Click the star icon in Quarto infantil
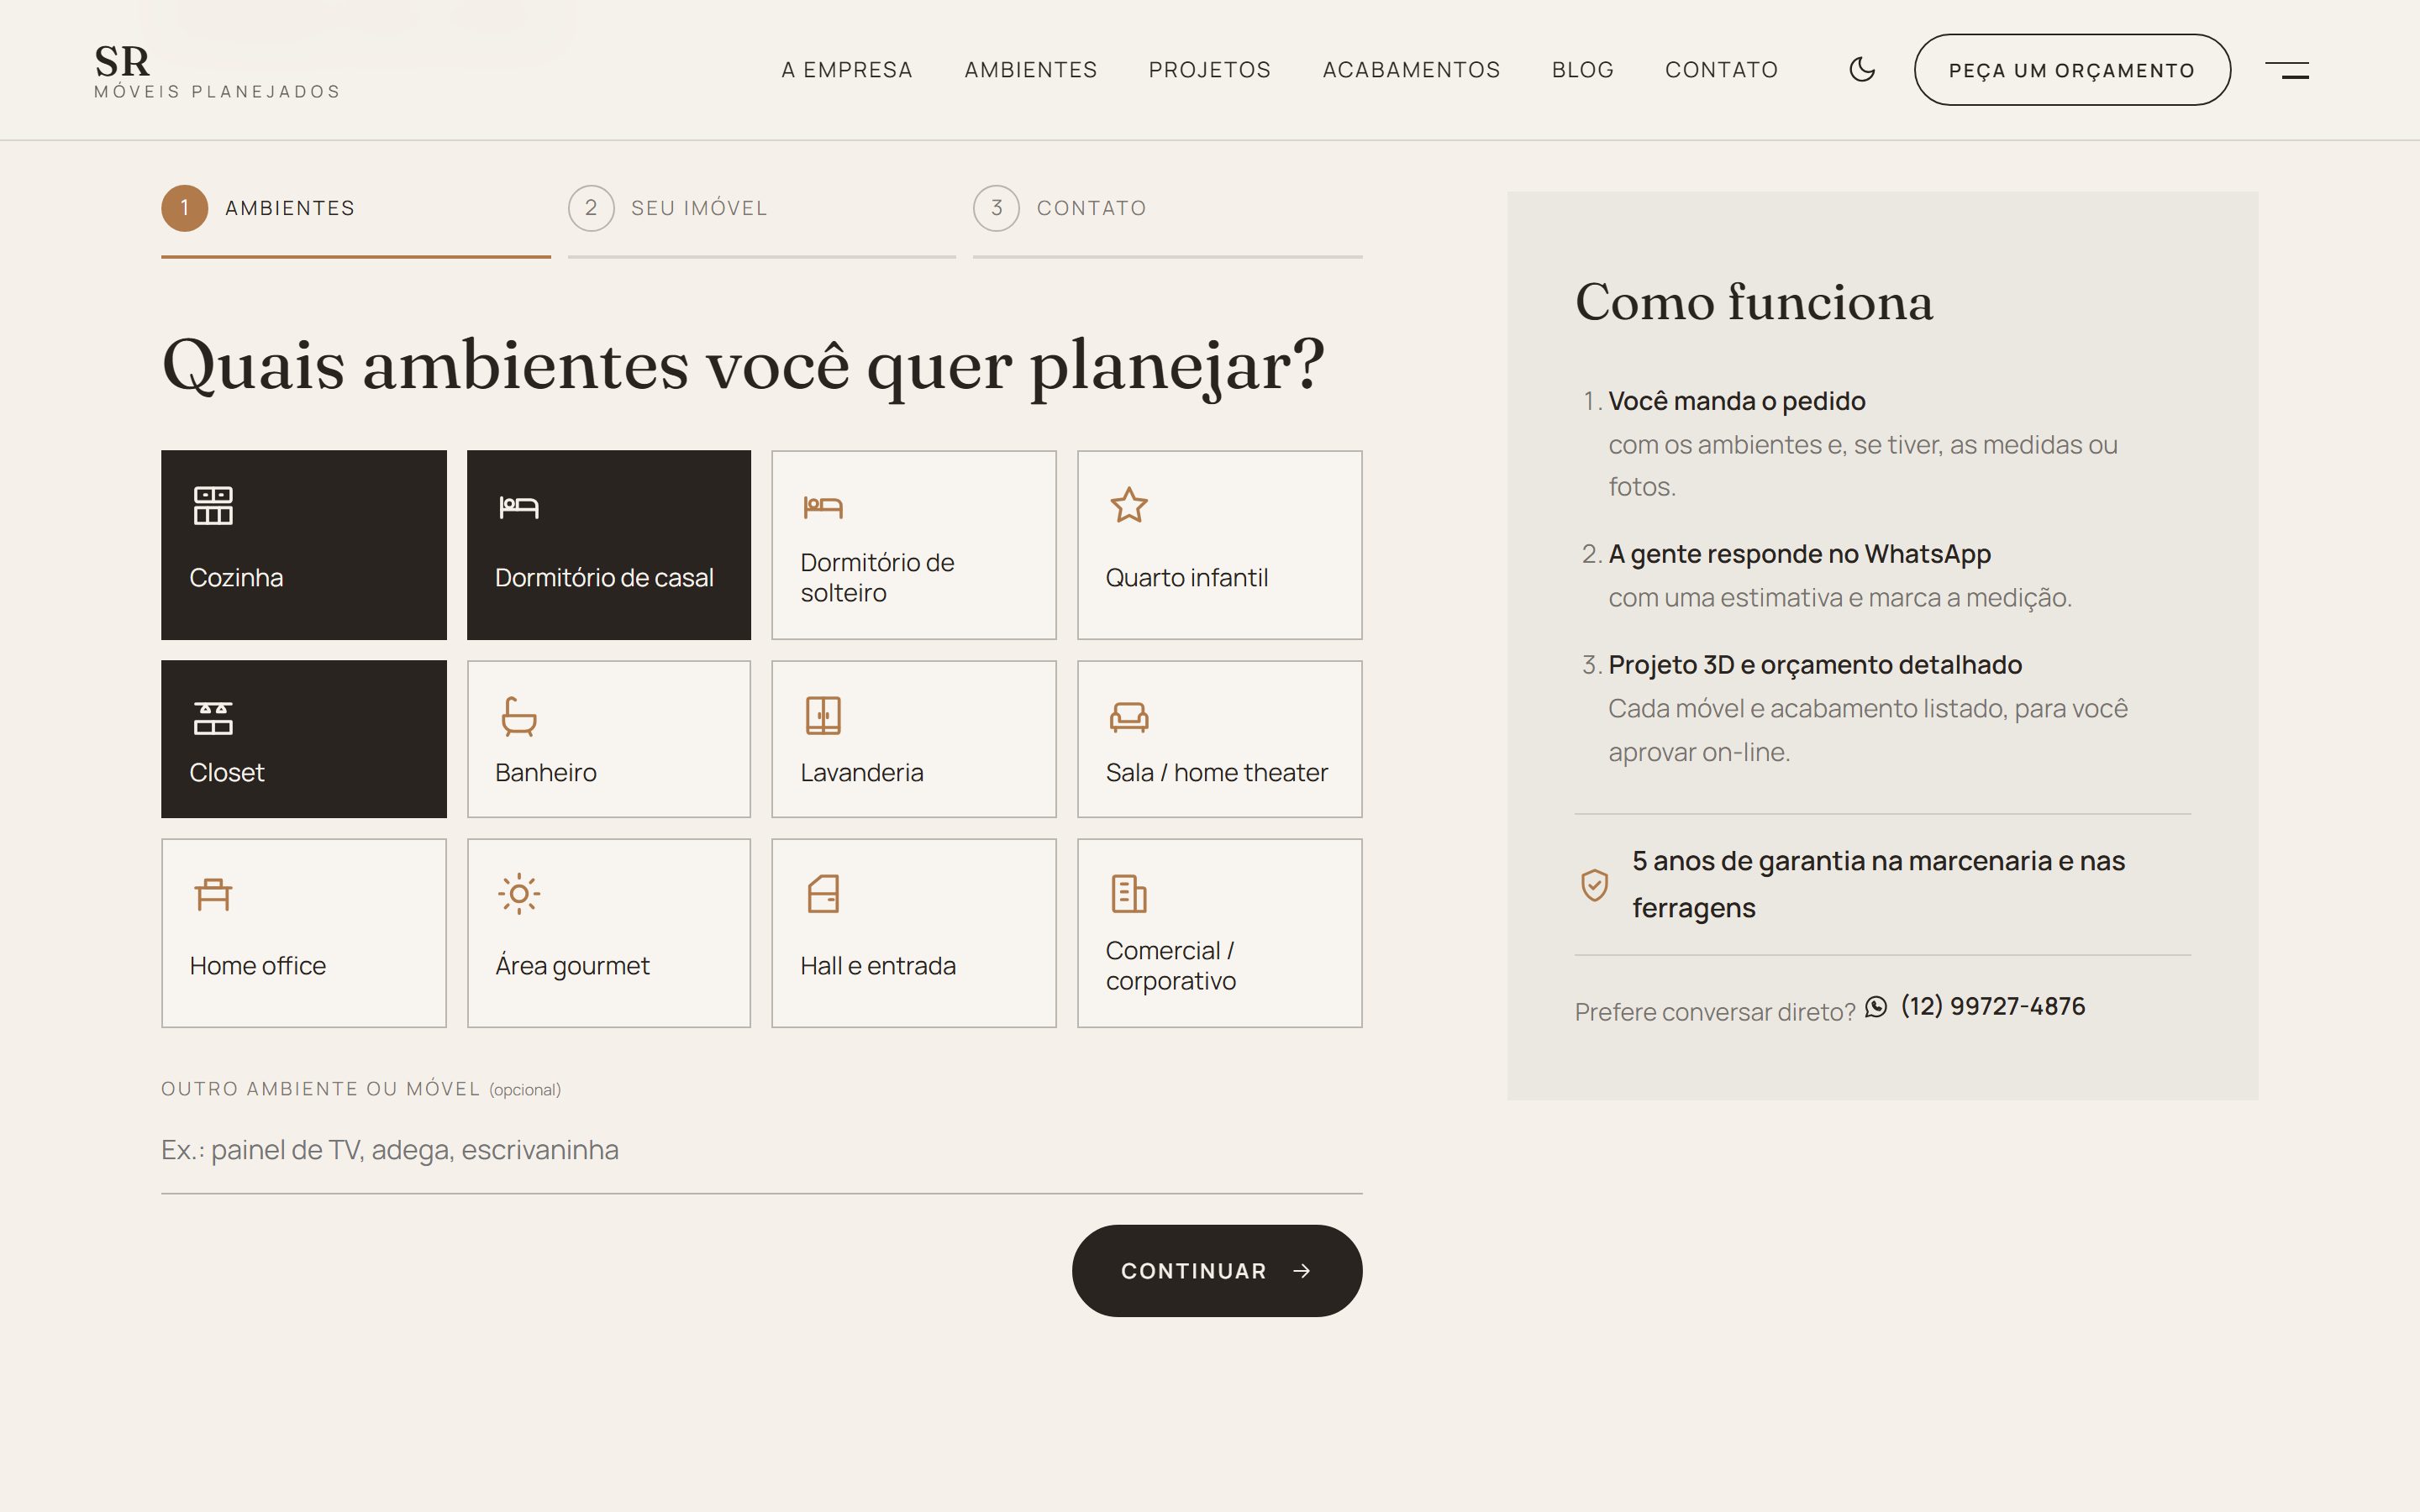Screen dimensions: 2420x1512 point(1129,505)
